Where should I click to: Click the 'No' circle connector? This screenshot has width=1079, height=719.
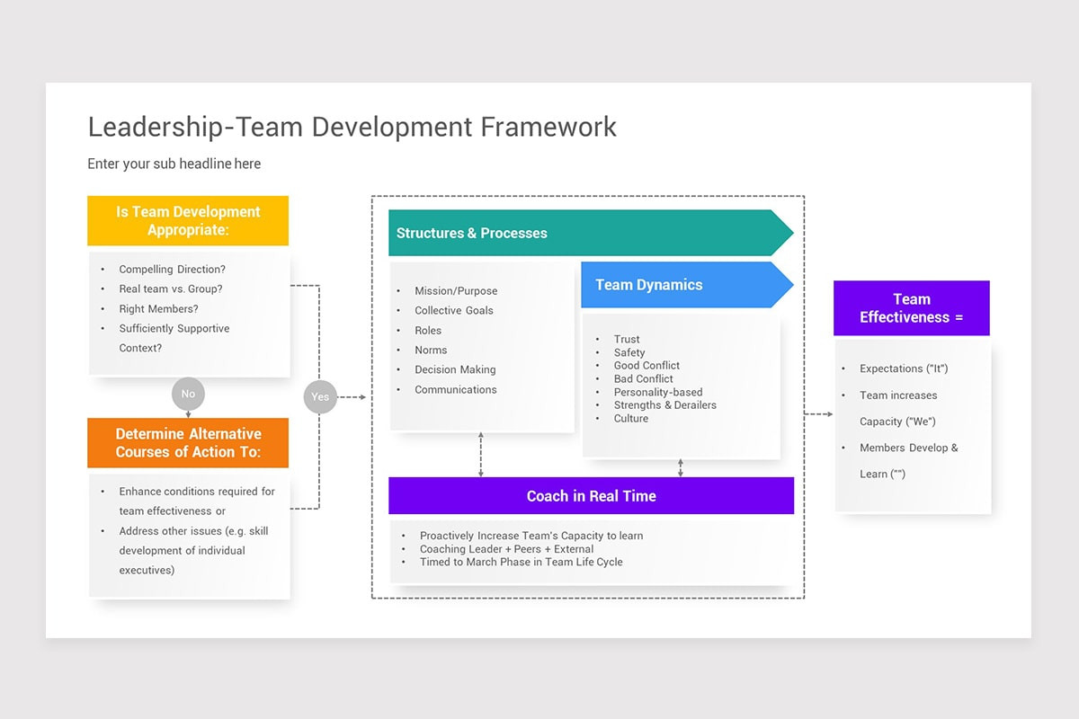point(188,394)
